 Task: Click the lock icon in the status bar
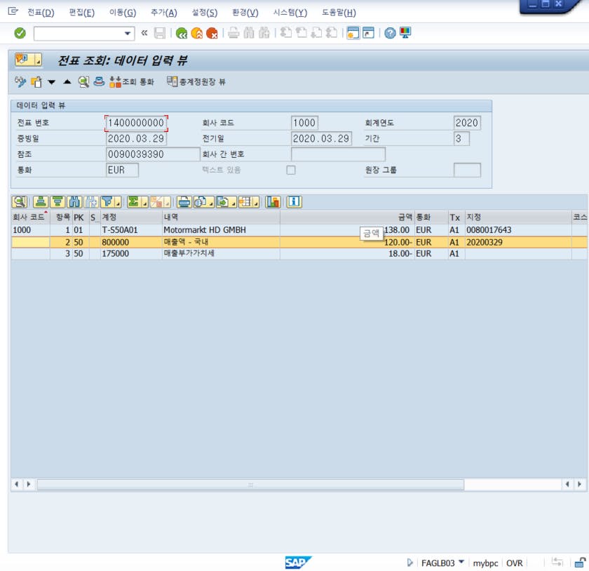click(x=581, y=563)
